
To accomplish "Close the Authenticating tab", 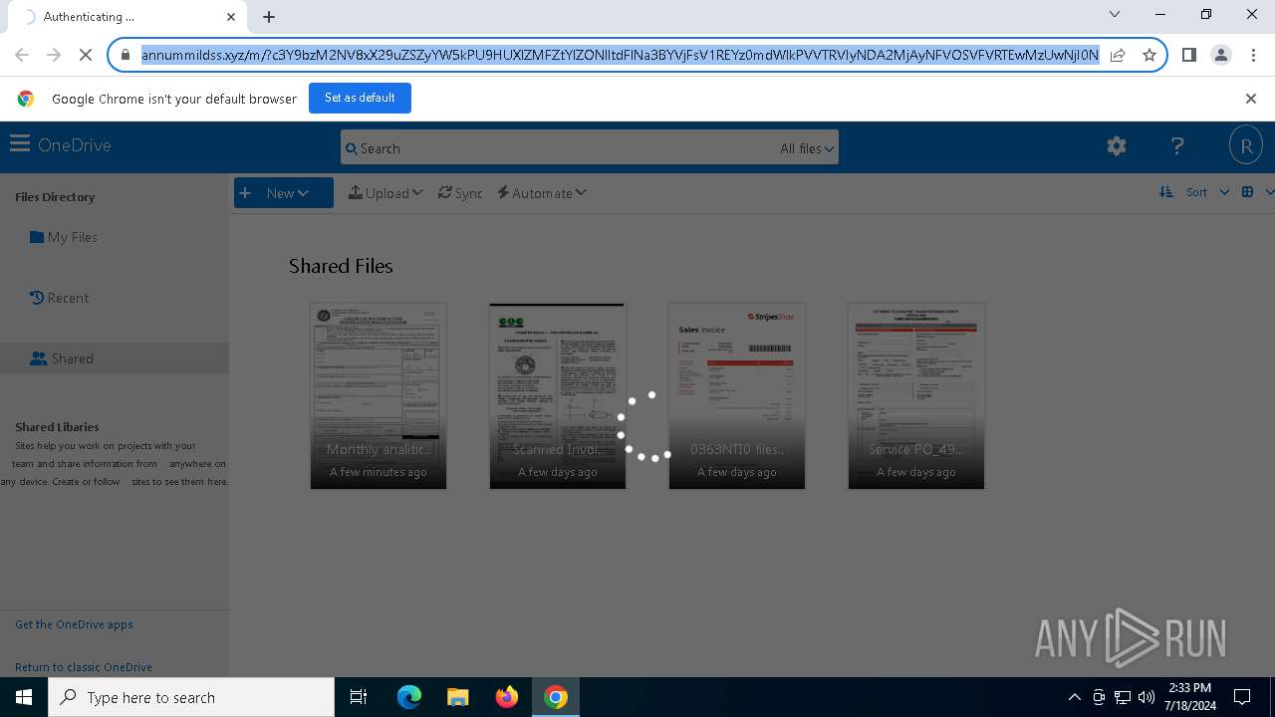I will pyautogui.click(x=231, y=17).
